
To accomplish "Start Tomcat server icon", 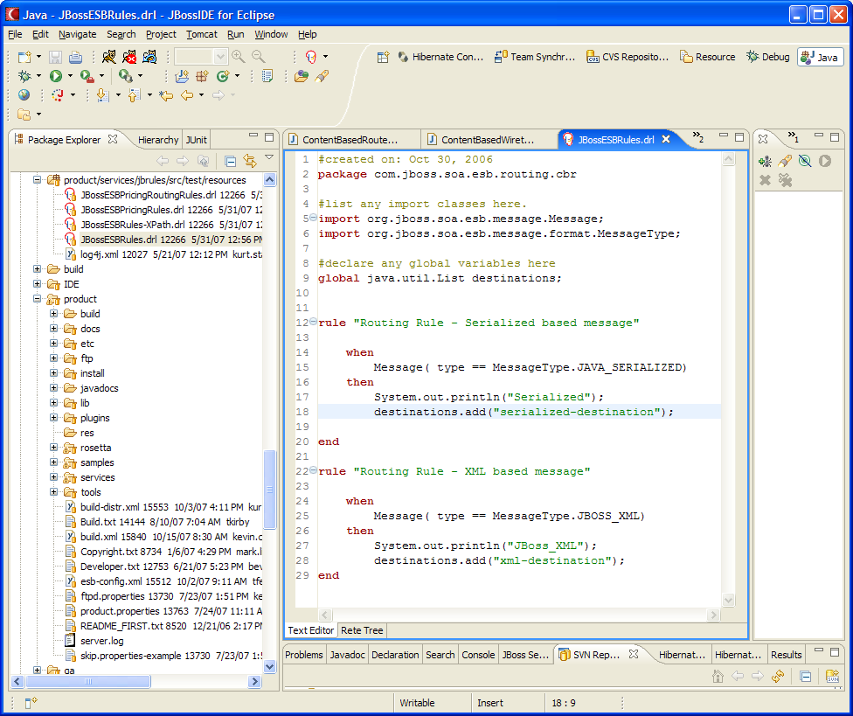I will pyautogui.click(x=108, y=57).
